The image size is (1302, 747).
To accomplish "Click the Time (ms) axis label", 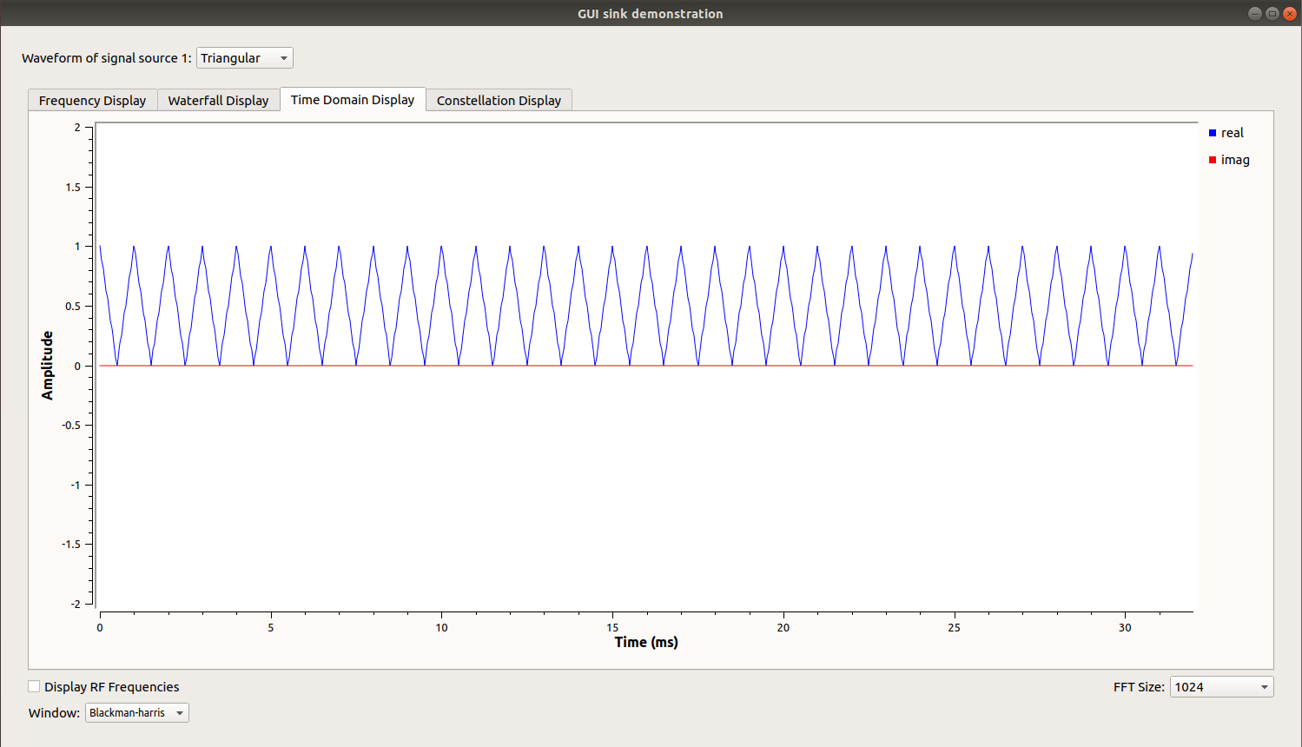I will click(x=644, y=642).
